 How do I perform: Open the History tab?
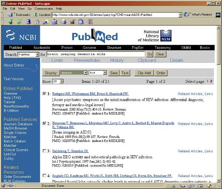pyautogui.click(x=117, y=60)
